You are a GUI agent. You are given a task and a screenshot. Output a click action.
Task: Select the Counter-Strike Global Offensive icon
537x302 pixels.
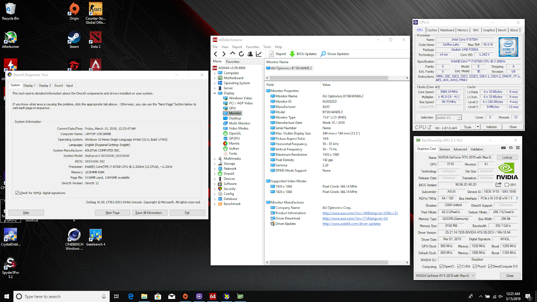point(96,13)
